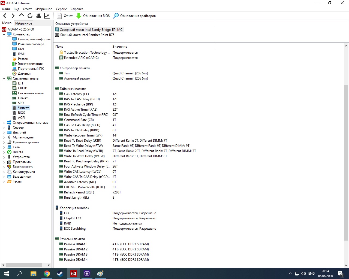Open Обновления драйверов

tap(134, 16)
